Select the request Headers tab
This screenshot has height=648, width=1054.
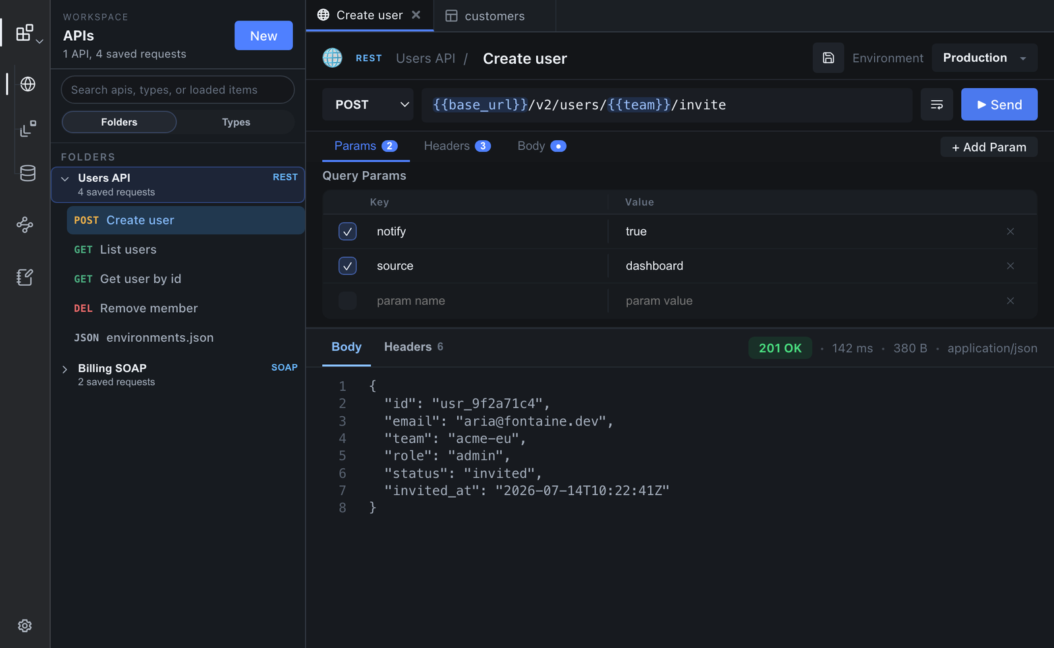(457, 146)
